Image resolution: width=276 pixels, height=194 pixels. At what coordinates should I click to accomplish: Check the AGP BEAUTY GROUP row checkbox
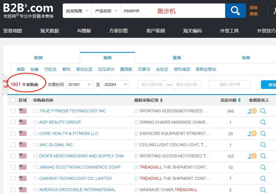[x=13, y=122]
